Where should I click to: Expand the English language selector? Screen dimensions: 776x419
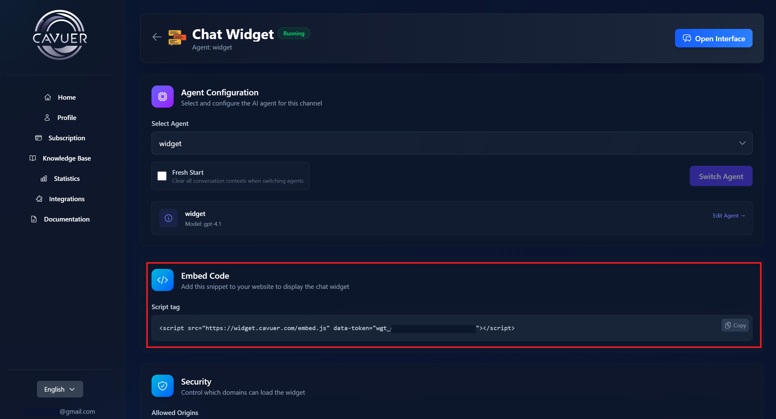pos(60,389)
